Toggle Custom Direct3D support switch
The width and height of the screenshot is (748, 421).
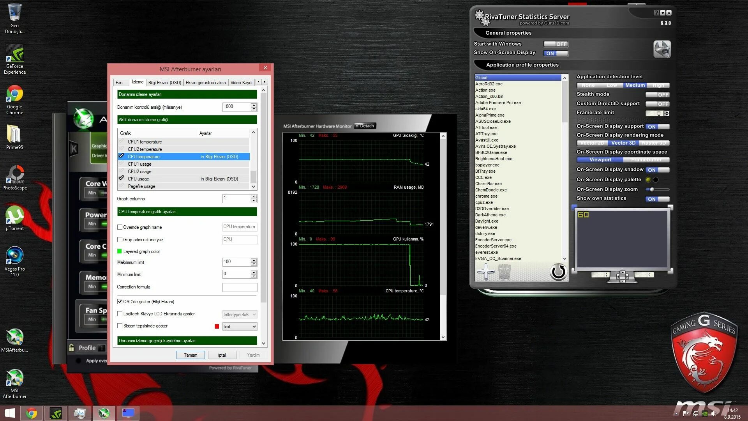click(658, 104)
